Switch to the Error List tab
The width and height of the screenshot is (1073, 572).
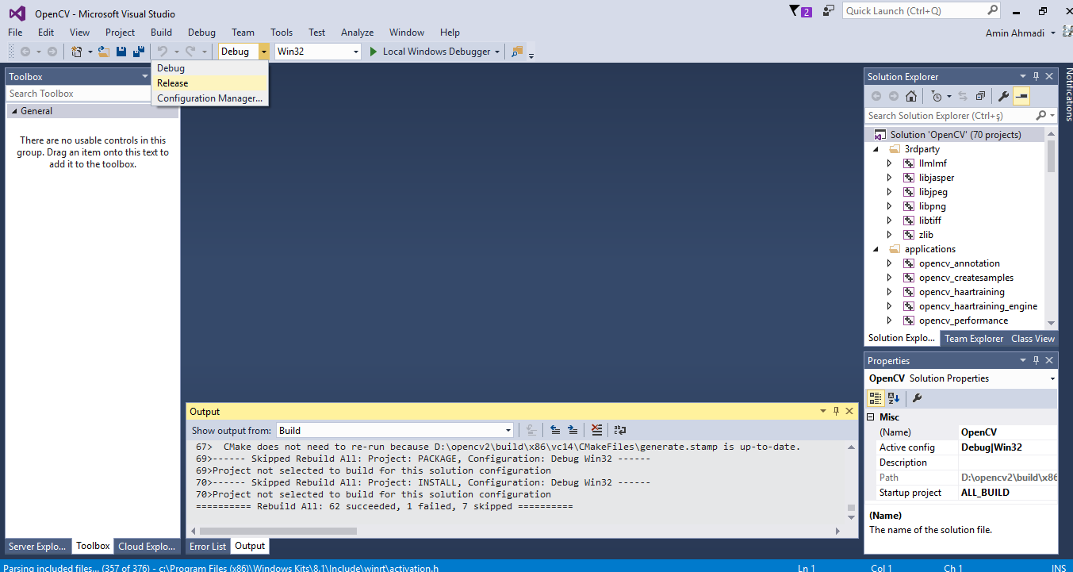(208, 546)
